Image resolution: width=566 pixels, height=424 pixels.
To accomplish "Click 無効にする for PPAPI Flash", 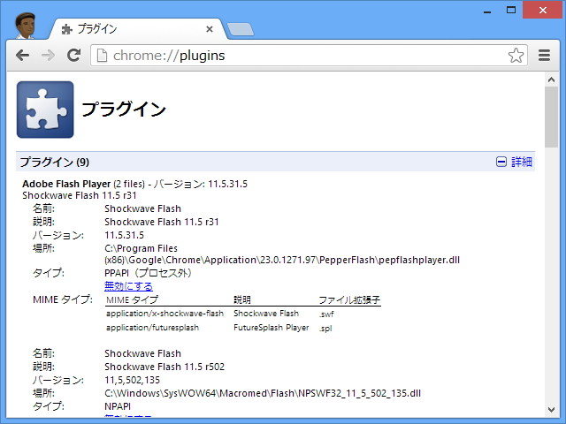I will point(128,286).
